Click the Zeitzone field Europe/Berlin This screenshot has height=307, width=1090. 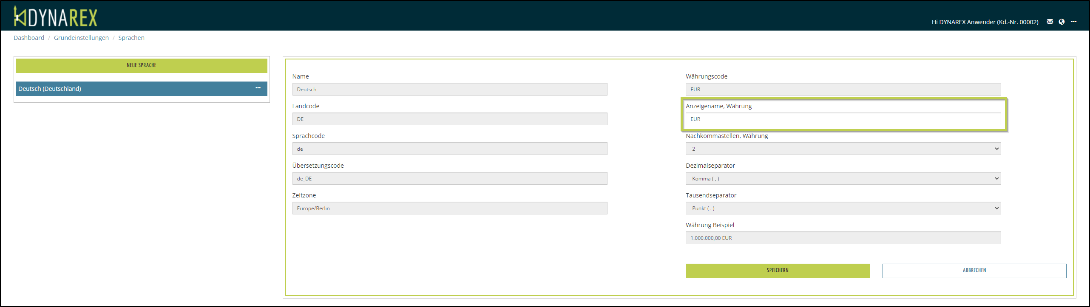(x=449, y=208)
